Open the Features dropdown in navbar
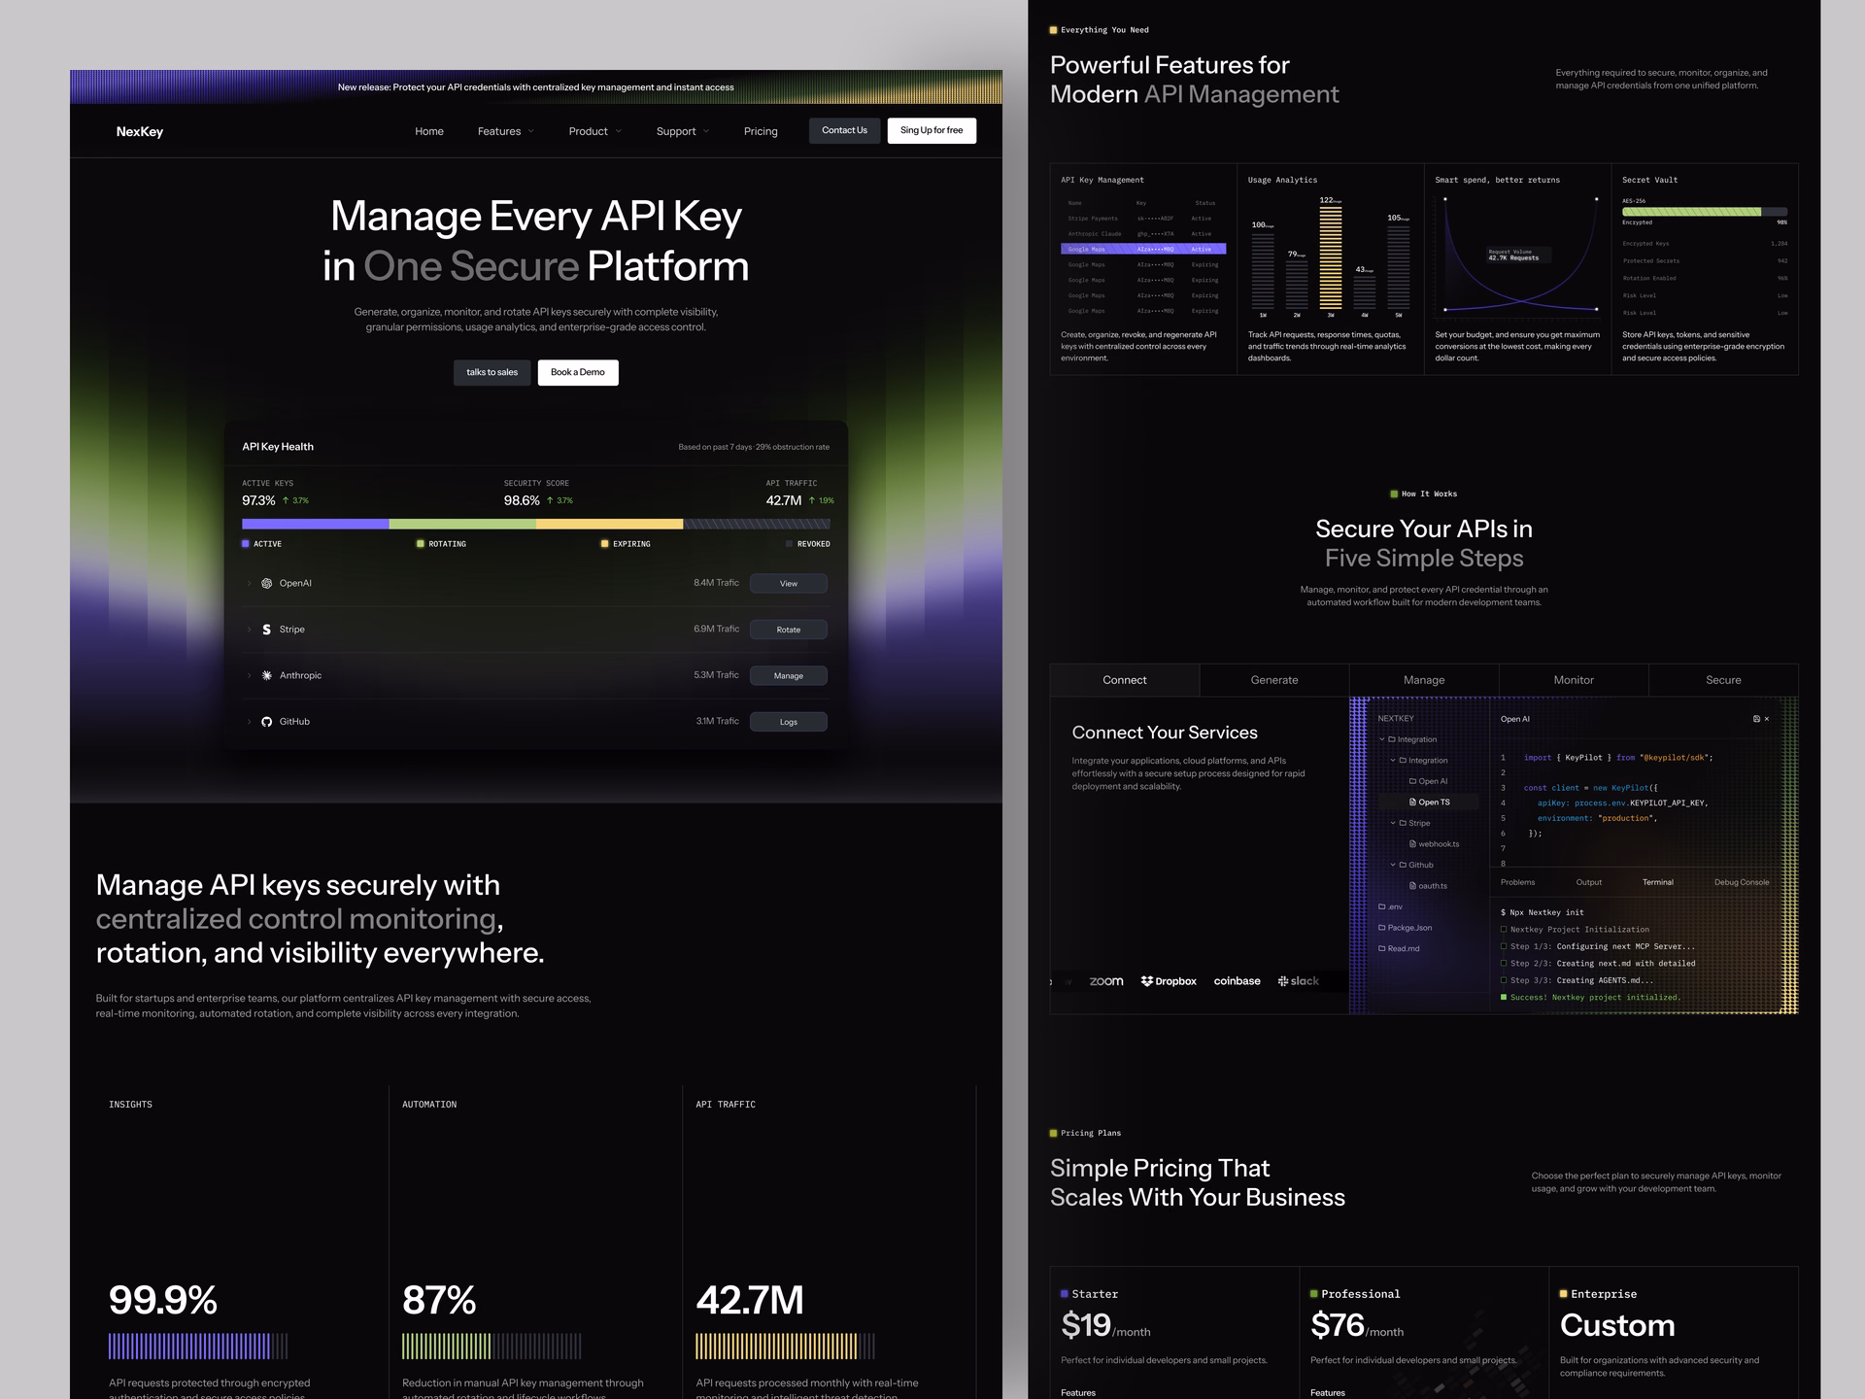Image resolution: width=1865 pixels, height=1399 pixels. click(505, 131)
